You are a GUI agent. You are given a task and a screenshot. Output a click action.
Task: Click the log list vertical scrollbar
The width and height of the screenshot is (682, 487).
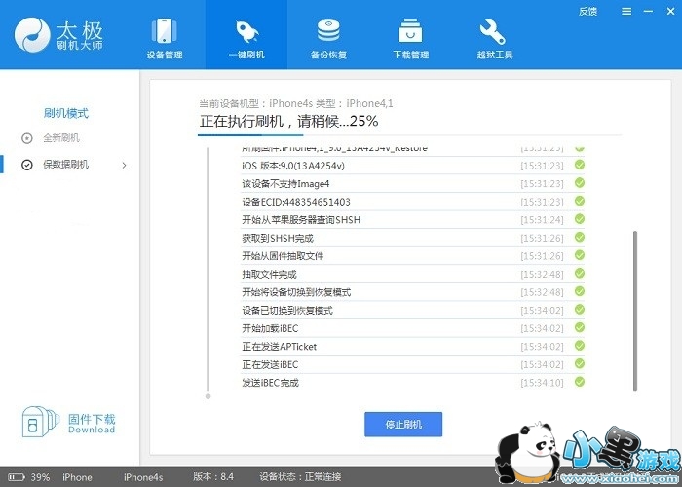(635, 311)
